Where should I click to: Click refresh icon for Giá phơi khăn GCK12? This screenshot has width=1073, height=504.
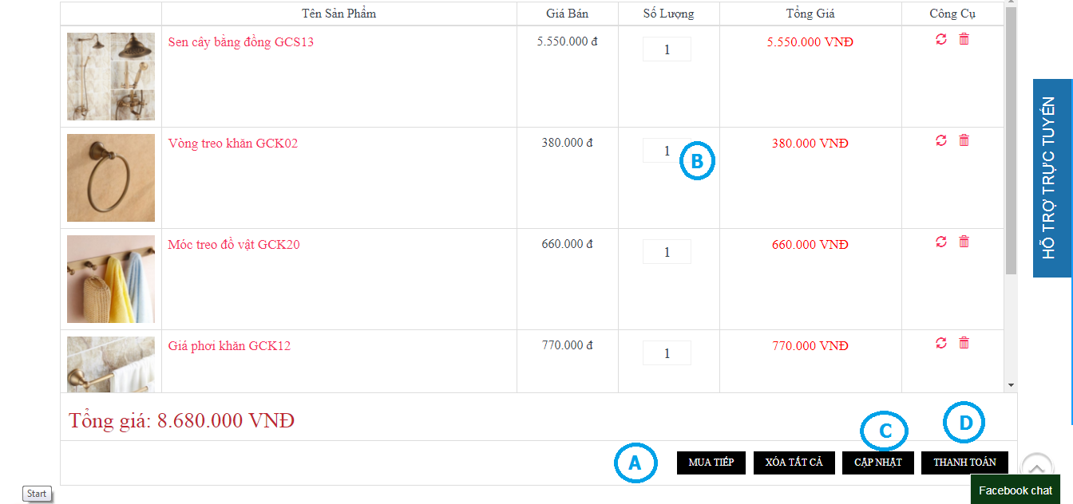[x=941, y=343]
